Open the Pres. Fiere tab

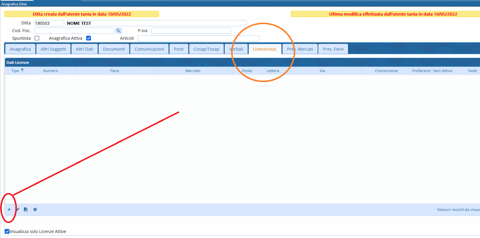pyautogui.click(x=333, y=49)
